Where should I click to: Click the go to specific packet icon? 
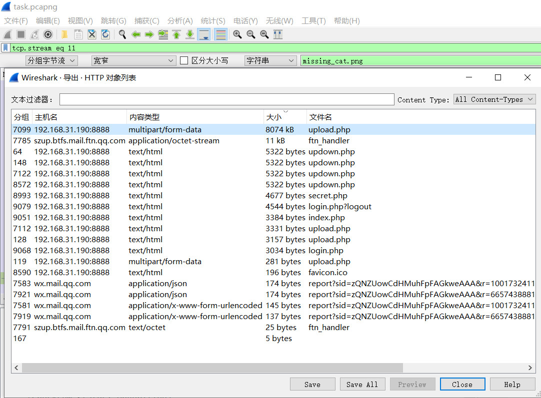pos(163,34)
